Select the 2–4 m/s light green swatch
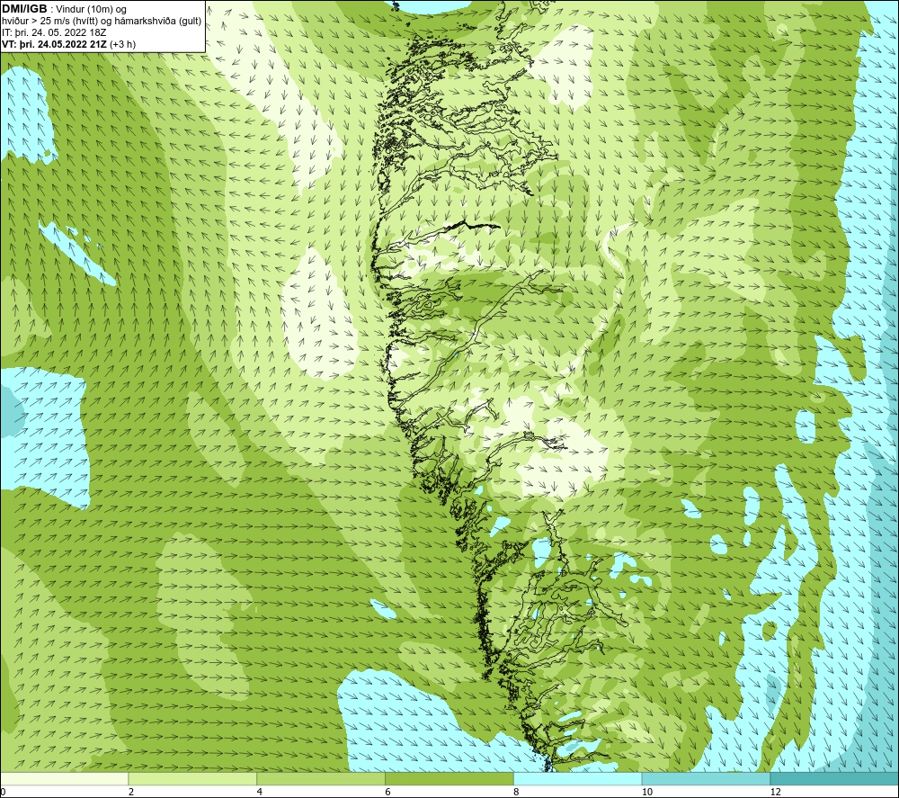 pos(192,778)
